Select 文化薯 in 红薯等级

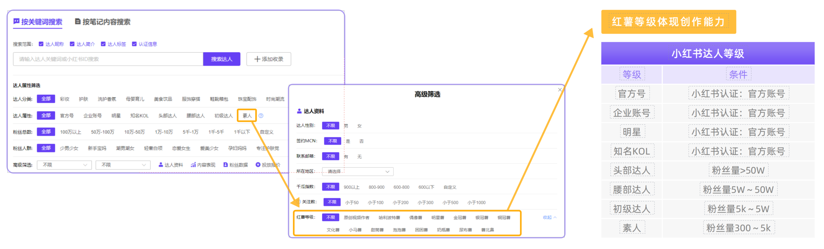333,230
